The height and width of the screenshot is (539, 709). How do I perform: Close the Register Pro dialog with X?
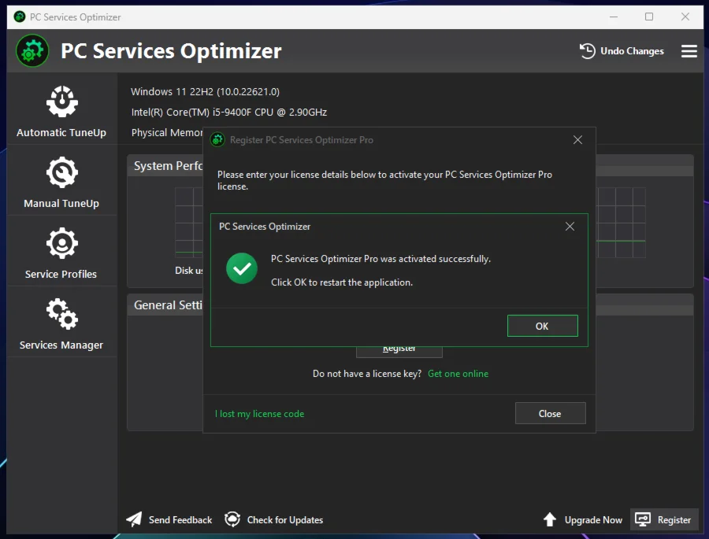(577, 140)
